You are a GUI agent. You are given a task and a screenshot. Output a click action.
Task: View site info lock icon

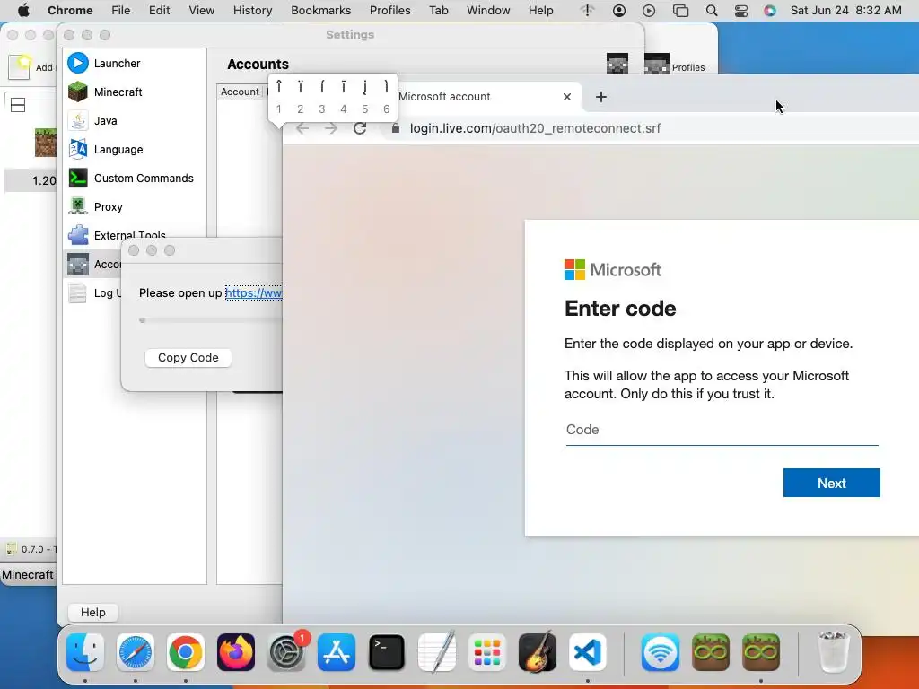(396, 128)
